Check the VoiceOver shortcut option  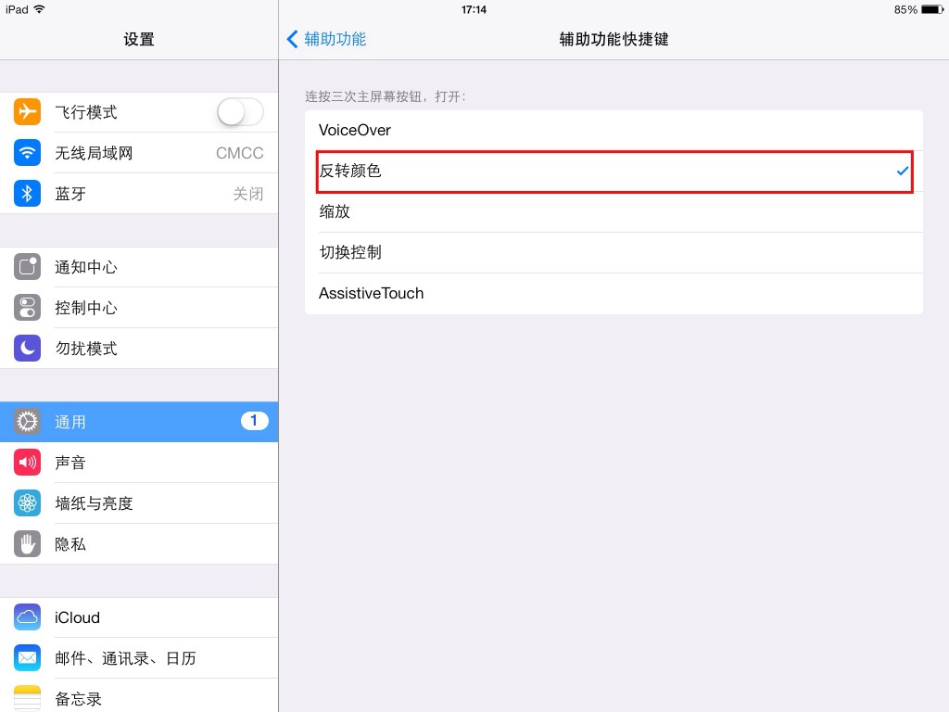tap(614, 130)
